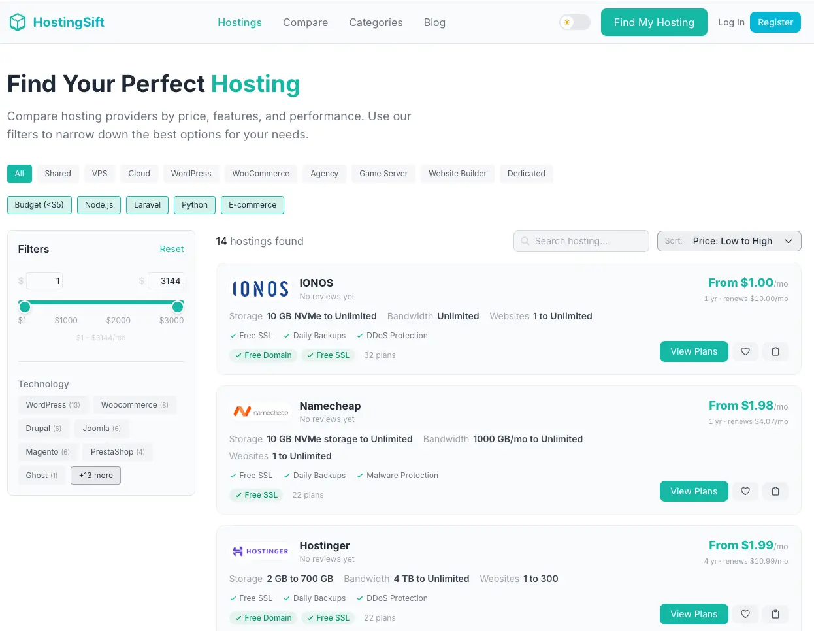This screenshot has width=814, height=631.
Task: Apply the Node.js quick filter
Action: [99, 205]
